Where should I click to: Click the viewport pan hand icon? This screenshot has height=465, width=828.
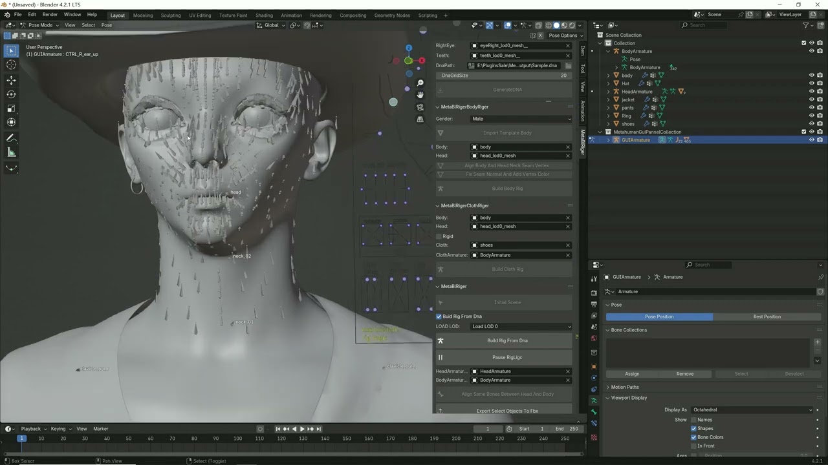pyautogui.click(x=420, y=95)
